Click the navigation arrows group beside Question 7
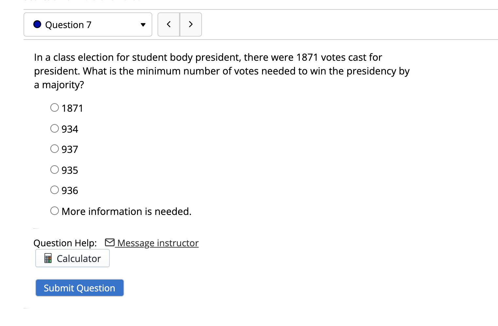The height and width of the screenshot is (326, 498). click(180, 24)
